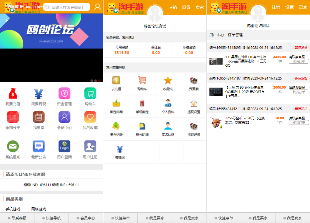Click 注销 in middle screen header
The width and height of the screenshot is (310, 223).
click(x=173, y=7)
